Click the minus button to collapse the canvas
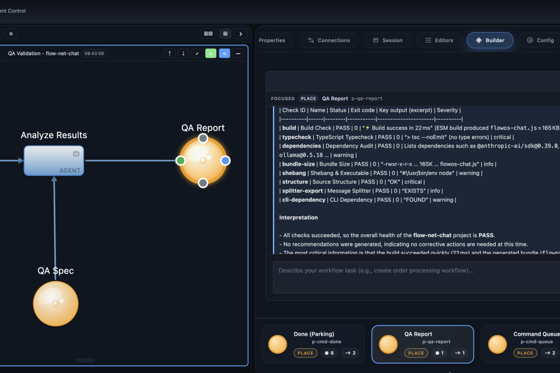This screenshot has width=560, height=373. tap(238, 54)
